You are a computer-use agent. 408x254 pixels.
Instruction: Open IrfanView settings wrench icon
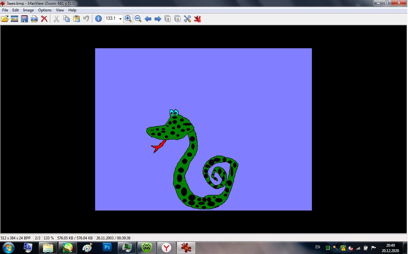tap(187, 19)
